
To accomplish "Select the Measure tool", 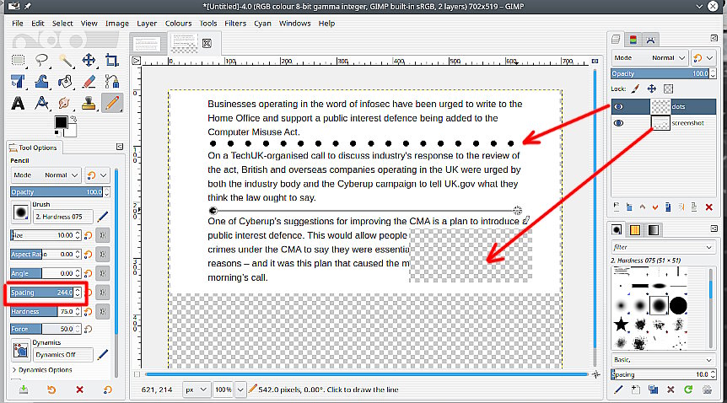I will click(41, 103).
